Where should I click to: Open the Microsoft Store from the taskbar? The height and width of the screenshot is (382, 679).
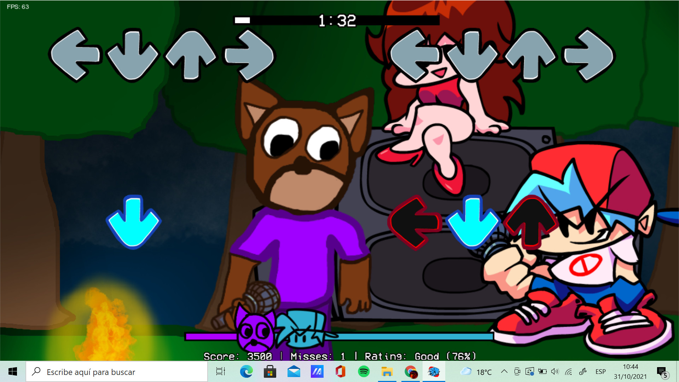(270, 372)
